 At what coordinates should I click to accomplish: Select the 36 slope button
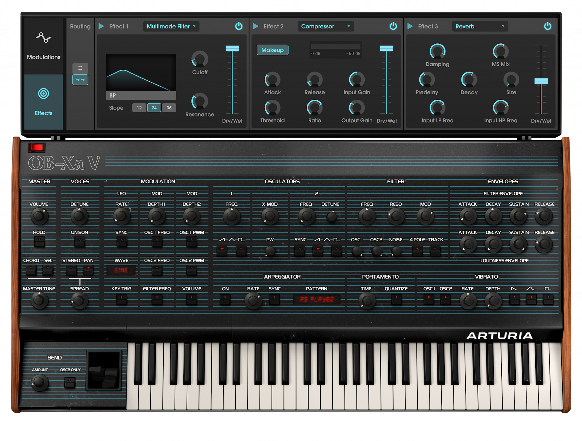click(x=169, y=108)
